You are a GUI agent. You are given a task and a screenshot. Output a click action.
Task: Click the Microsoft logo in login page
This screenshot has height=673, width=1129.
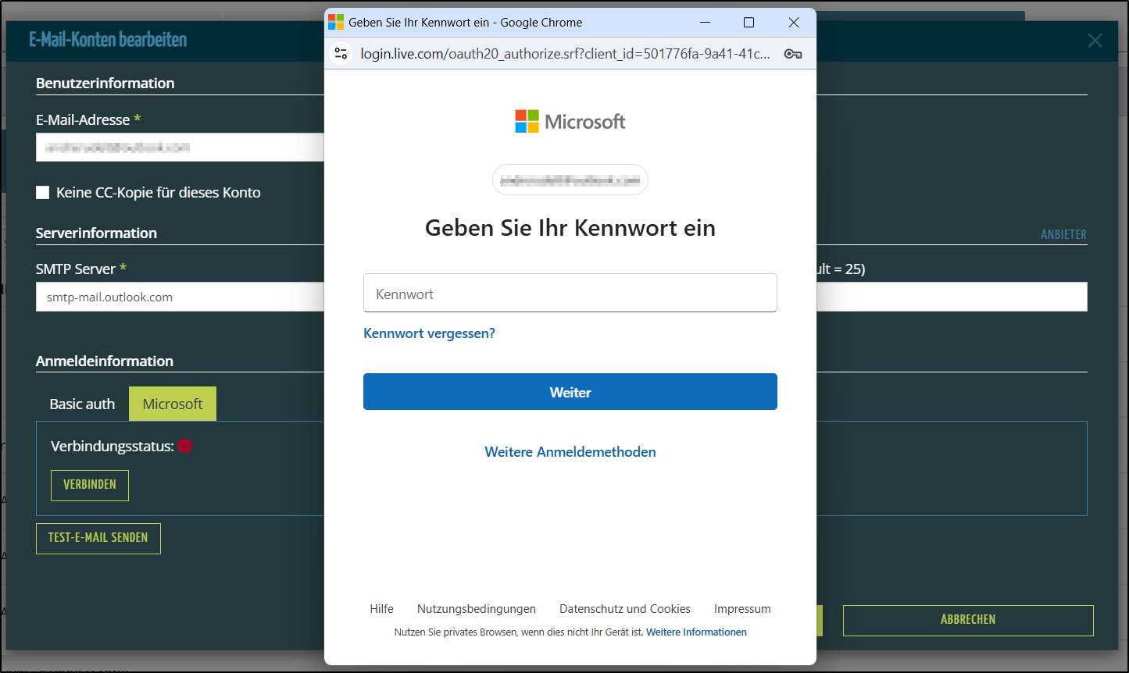570,122
